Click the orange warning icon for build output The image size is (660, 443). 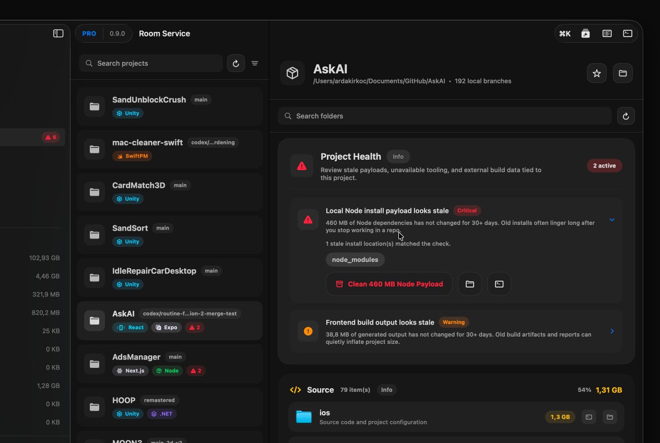[x=308, y=331]
